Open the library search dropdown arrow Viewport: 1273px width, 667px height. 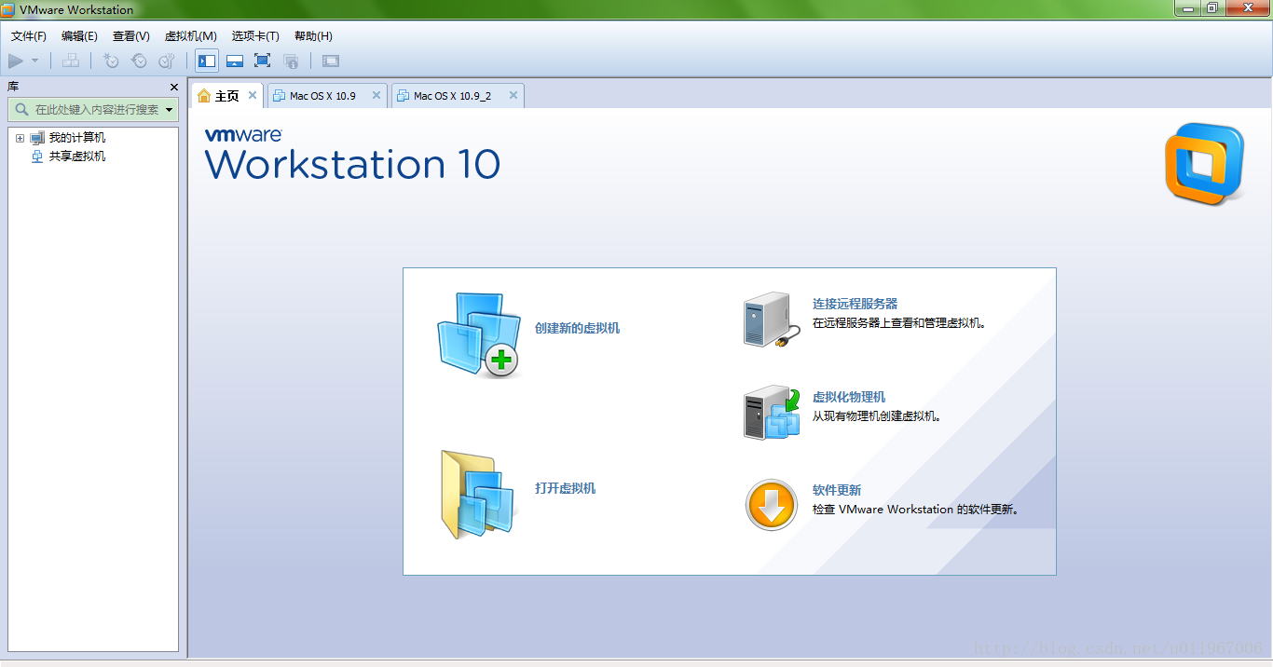pos(170,110)
